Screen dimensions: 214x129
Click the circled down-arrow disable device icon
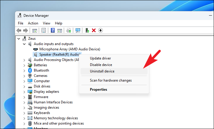(x=101, y=30)
